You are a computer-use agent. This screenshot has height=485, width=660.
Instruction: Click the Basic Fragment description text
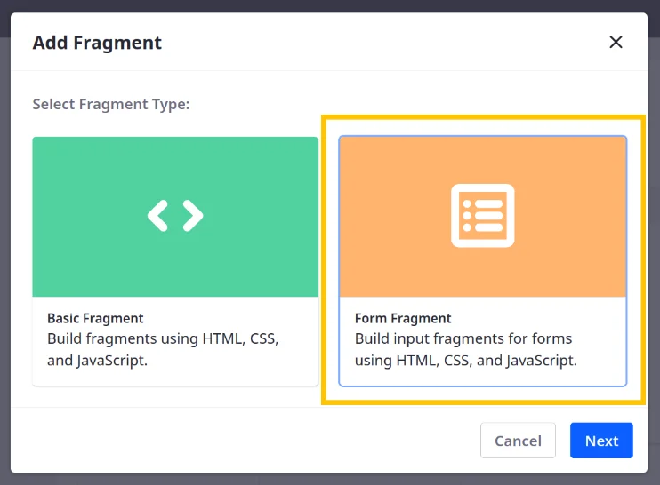163,349
